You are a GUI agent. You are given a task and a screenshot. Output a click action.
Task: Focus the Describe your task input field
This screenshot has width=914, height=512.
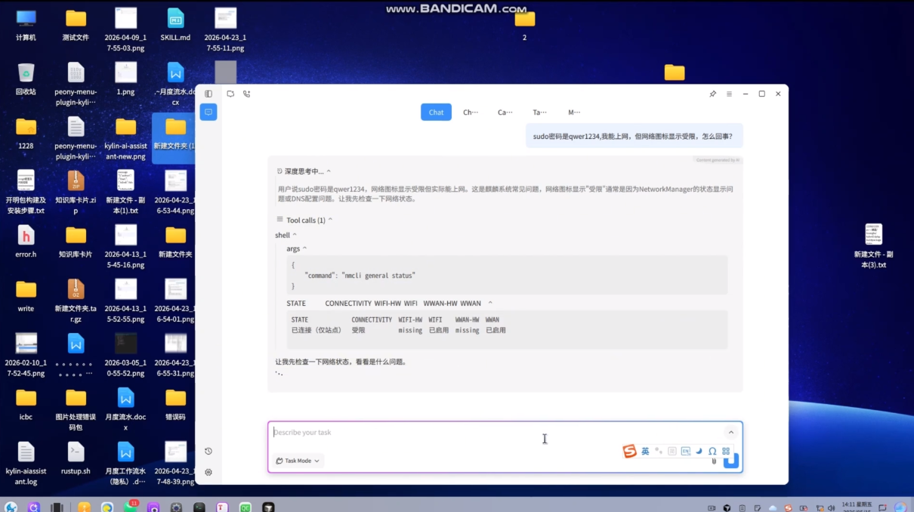(x=495, y=433)
